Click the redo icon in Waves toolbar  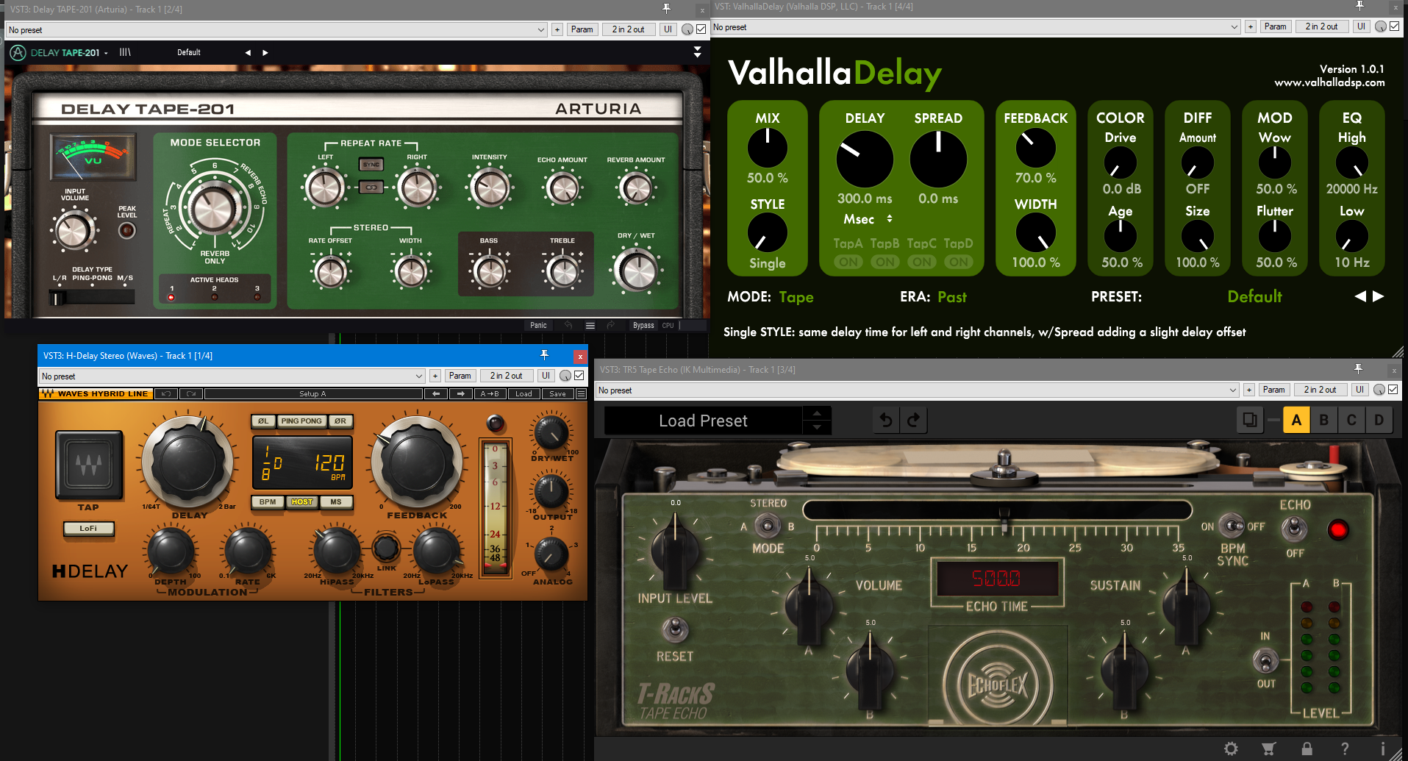point(190,394)
